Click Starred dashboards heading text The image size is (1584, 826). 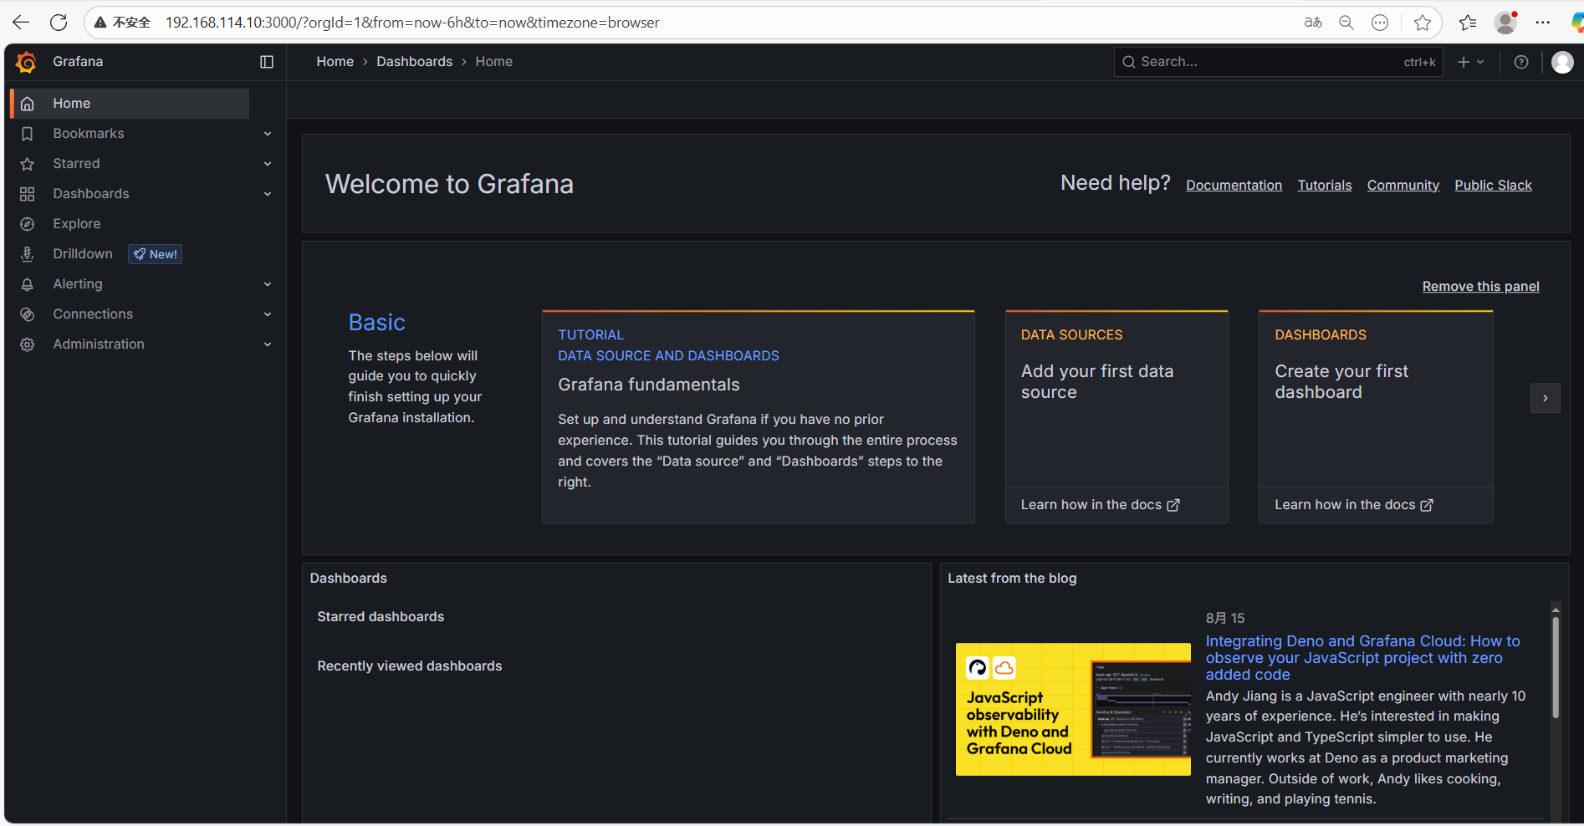[381, 617]
